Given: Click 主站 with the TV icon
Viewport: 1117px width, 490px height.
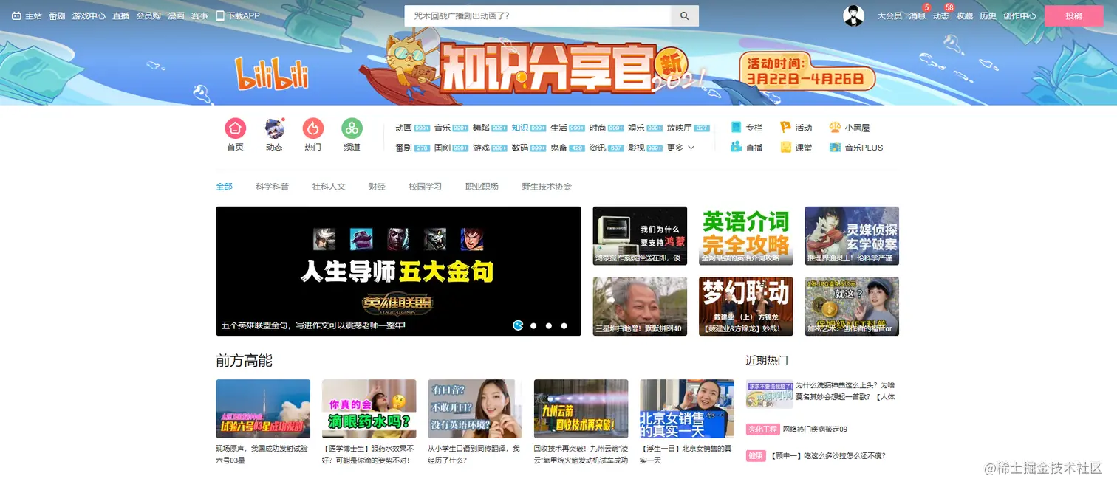Looking at the screenshot, I should 27,15.
